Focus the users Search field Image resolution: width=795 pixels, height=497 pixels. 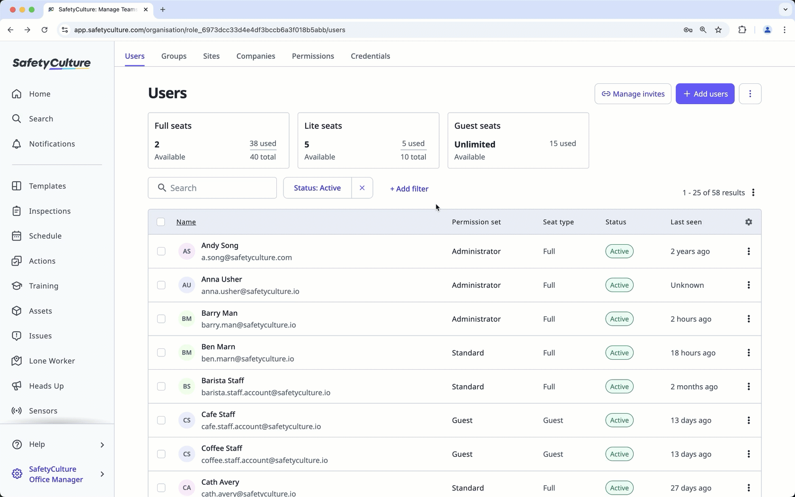point(212,188)
